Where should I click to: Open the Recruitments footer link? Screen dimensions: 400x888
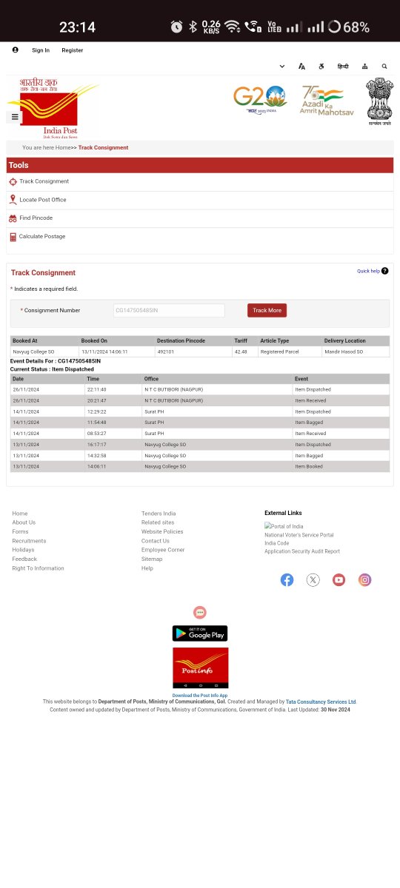(x=29, y=541)
